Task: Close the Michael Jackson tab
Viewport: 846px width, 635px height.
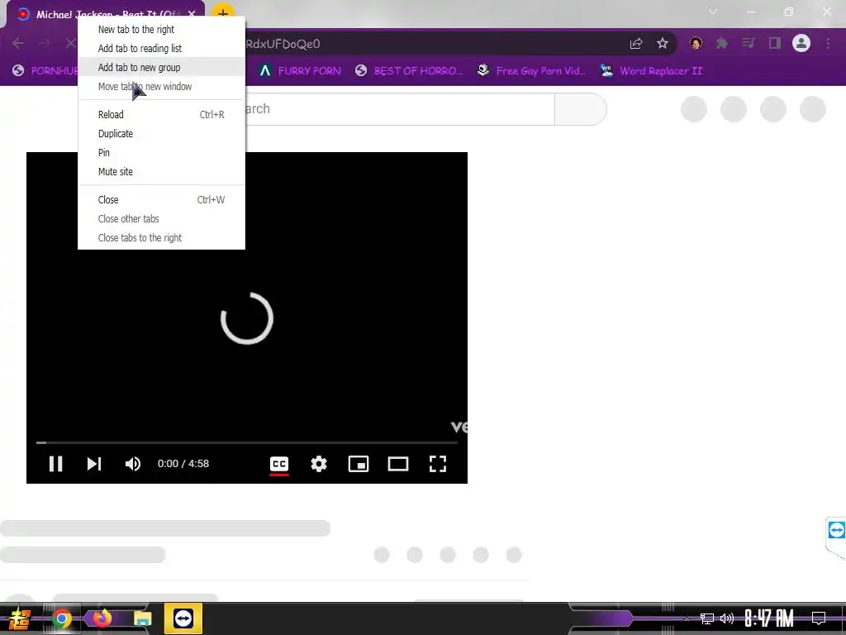Action: [192, 14]
